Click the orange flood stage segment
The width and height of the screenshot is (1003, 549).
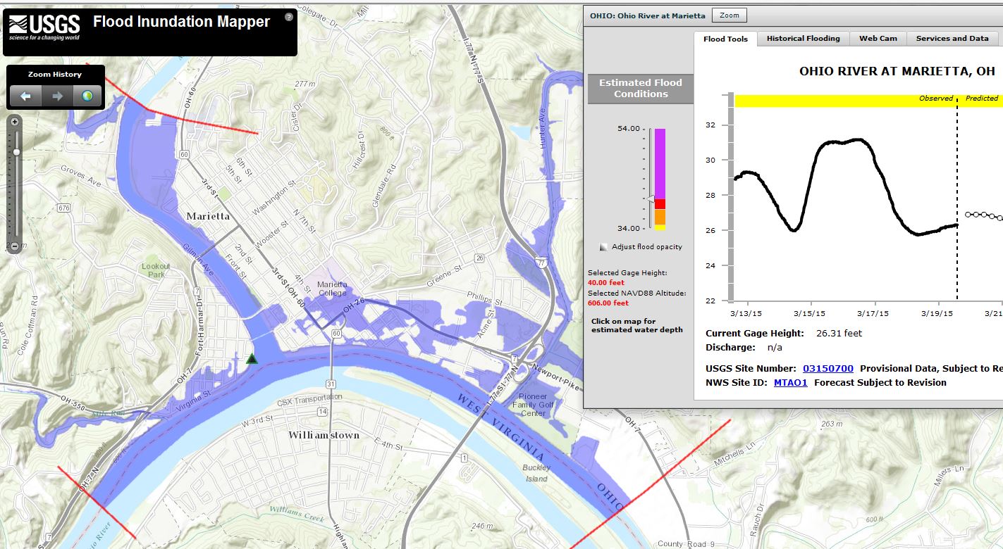pos(660,217)
